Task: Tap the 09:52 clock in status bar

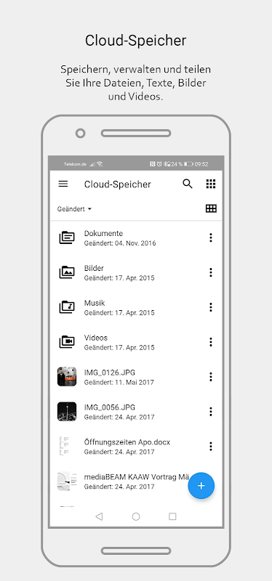Action: coord(201,164)
